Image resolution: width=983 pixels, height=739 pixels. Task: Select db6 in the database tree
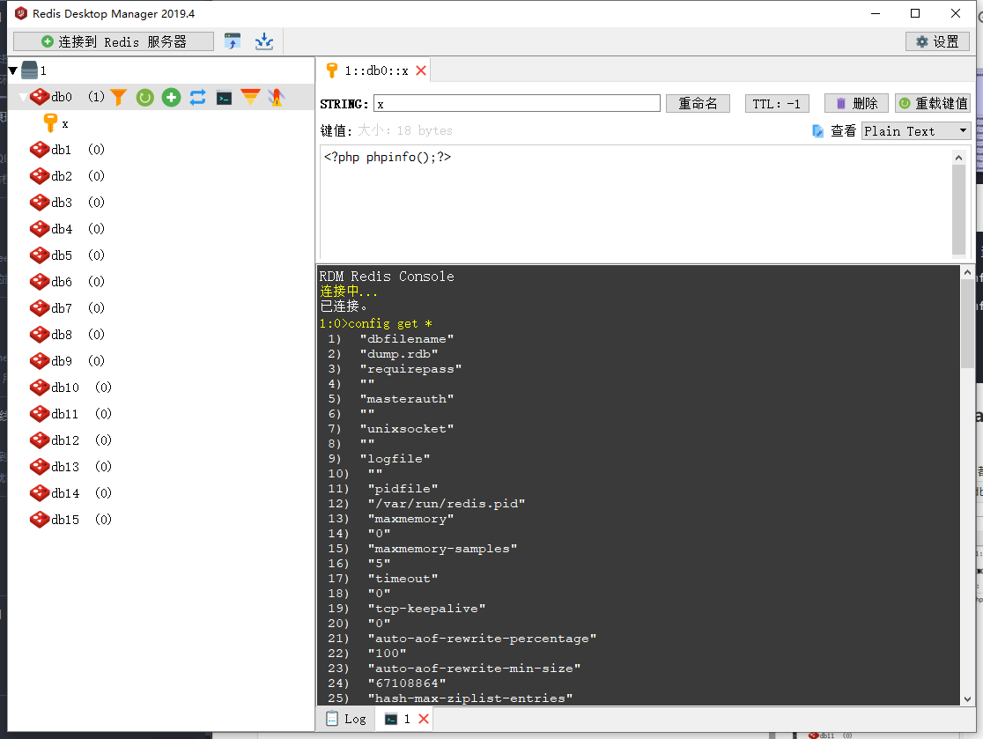click(x=62, y=282)
